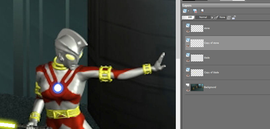Click the arrow beside the Normal blend mode
This screenshot has height=129, width=270.
[x=212, y=17]
